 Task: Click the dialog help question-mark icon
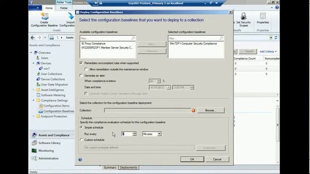coord(80,159)
